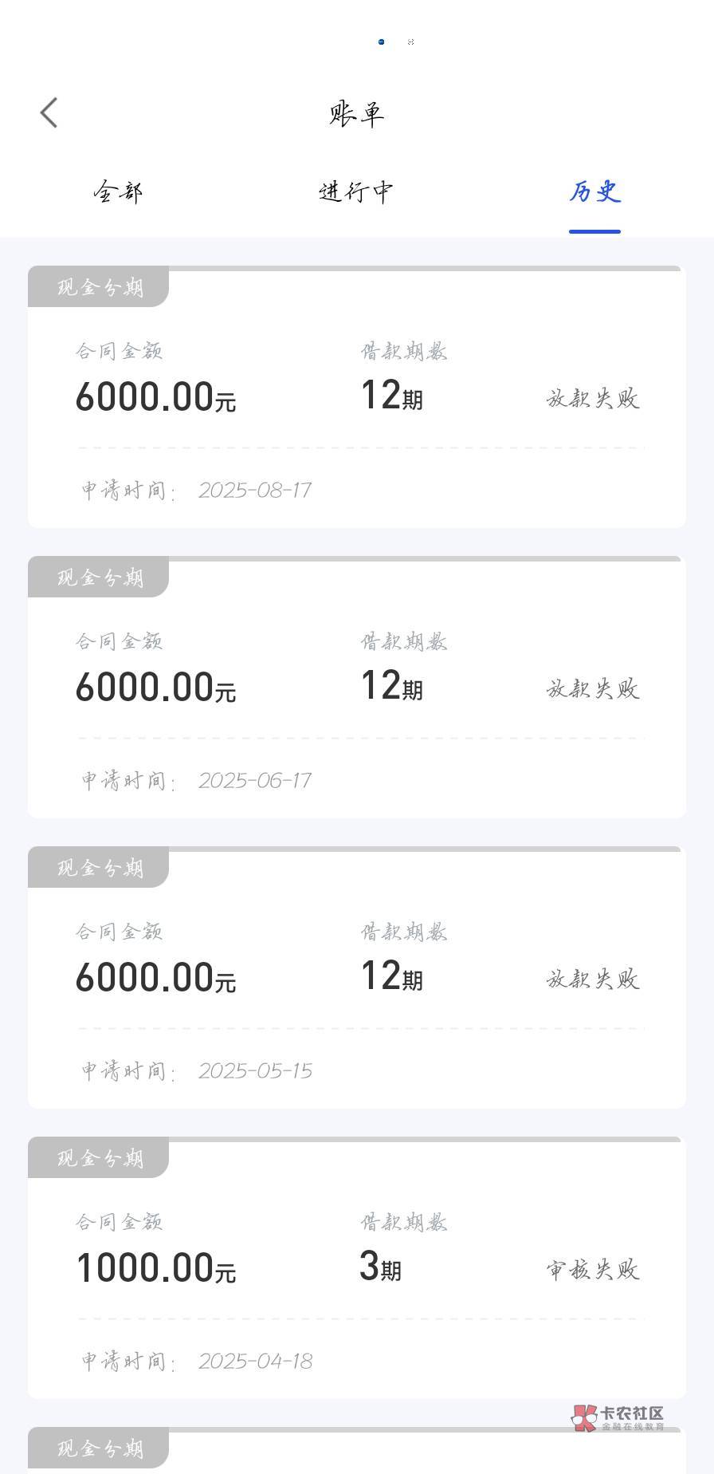Tap the 1000.00元 contract amount
The height and width of the screenshot is (1474, 714).
tap(155, 1268)
